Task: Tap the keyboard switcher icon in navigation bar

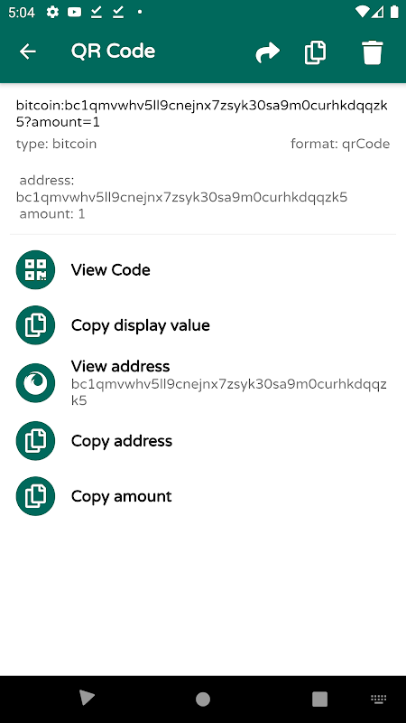Action: pyautogui.click(x=378, y=700)
